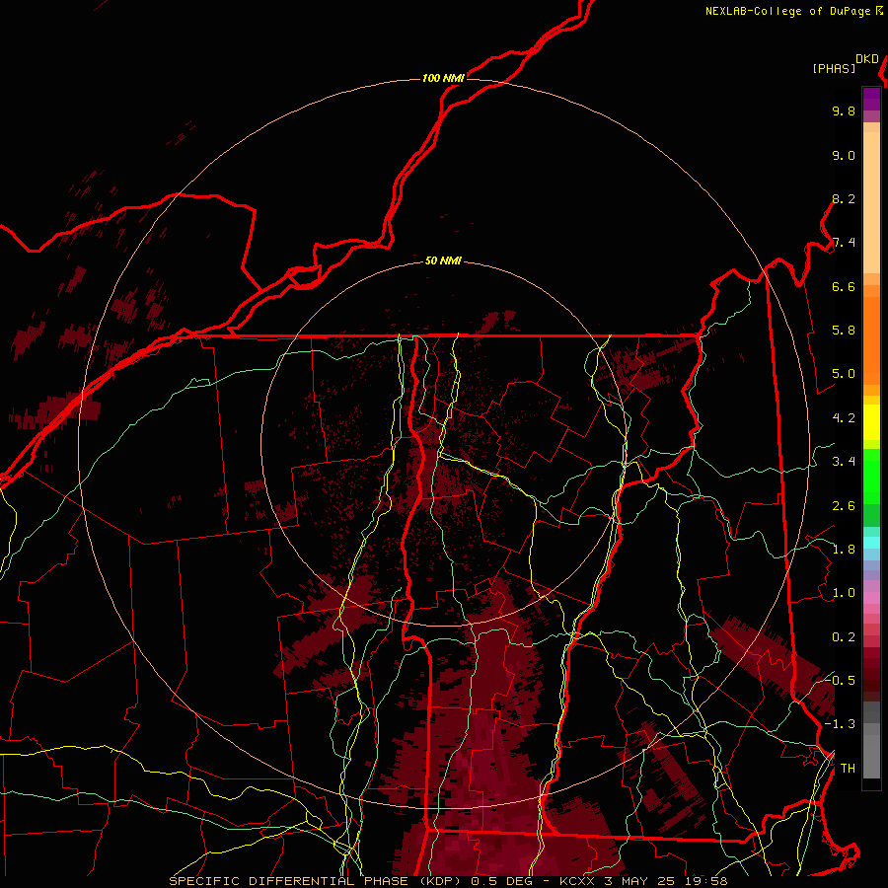Select the 2.6 scale value
The width and height of the screenshot is (888, 888).
(844, 506)
